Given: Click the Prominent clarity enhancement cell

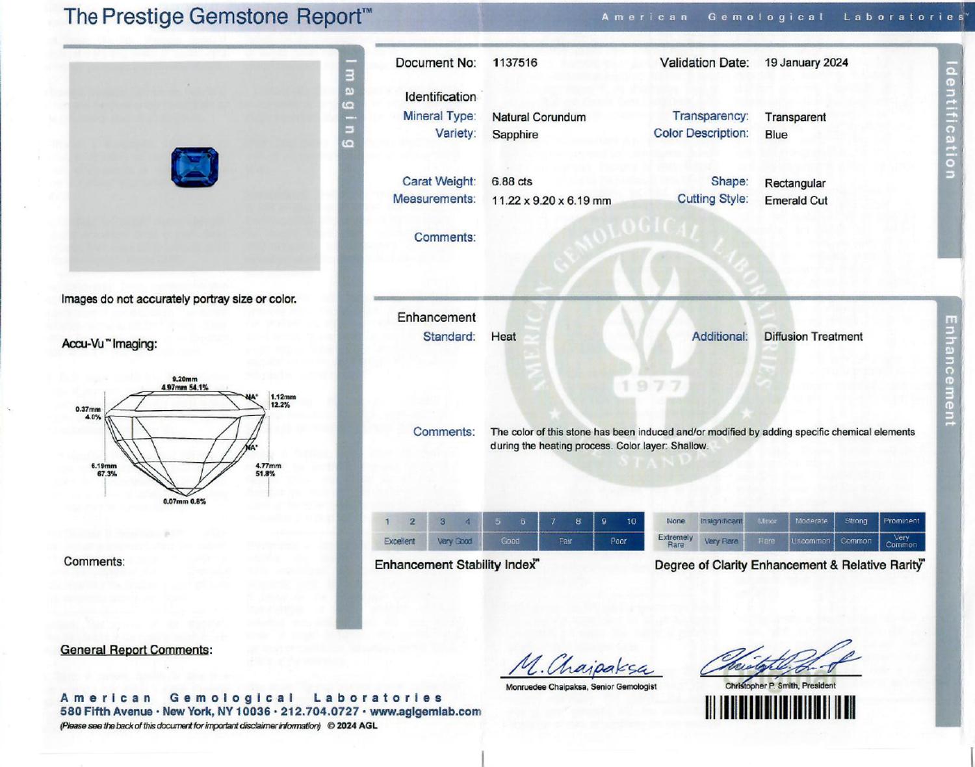Looking at the screenshot, I should click(x=902, y=521).
